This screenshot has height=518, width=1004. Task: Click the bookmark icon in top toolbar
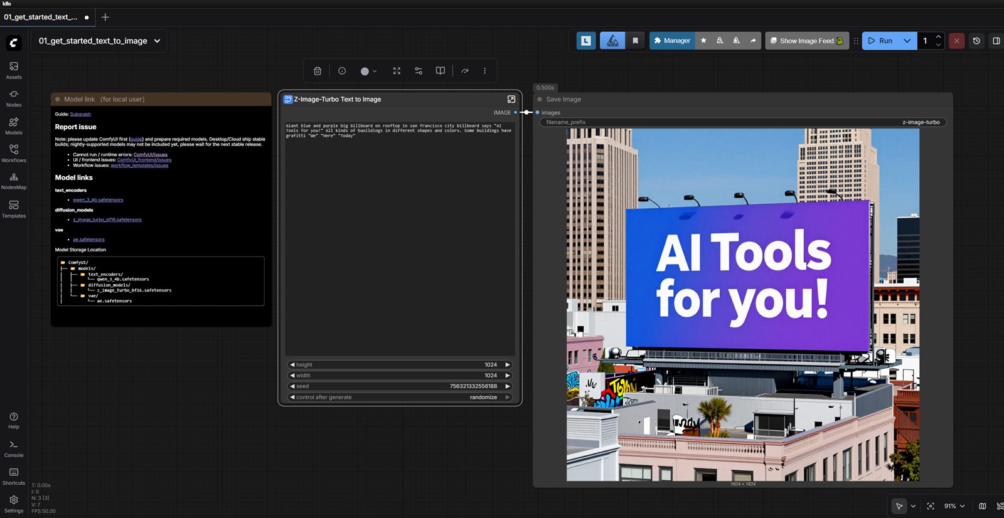(x=635, y=41)
